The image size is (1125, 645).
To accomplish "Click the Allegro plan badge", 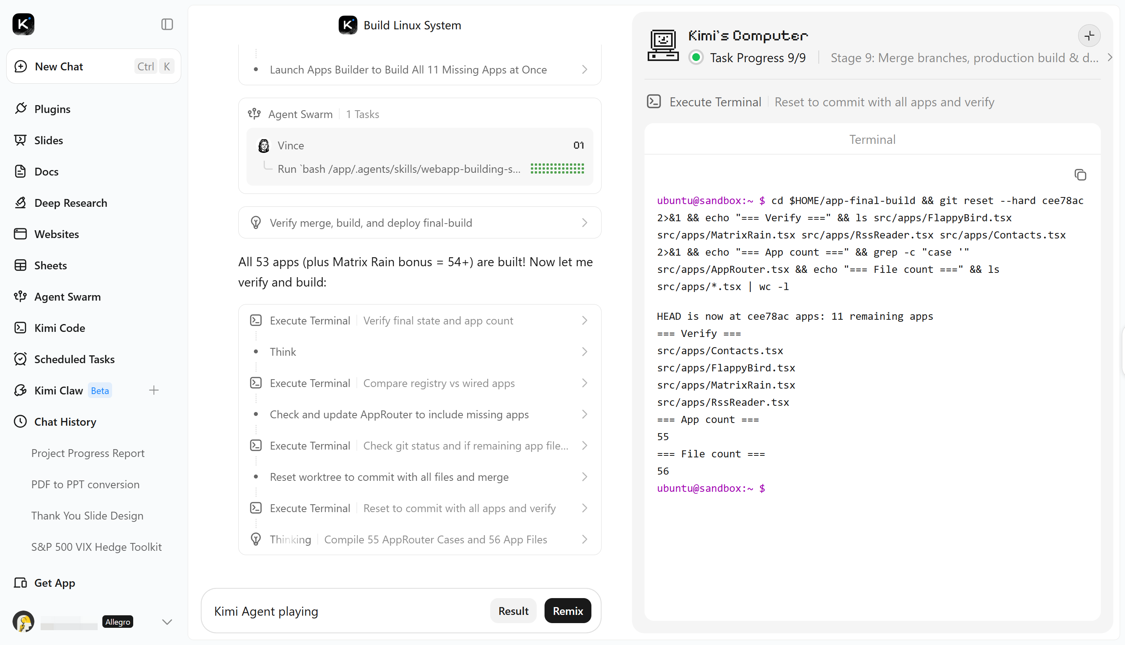I will (x=118, y=622).
